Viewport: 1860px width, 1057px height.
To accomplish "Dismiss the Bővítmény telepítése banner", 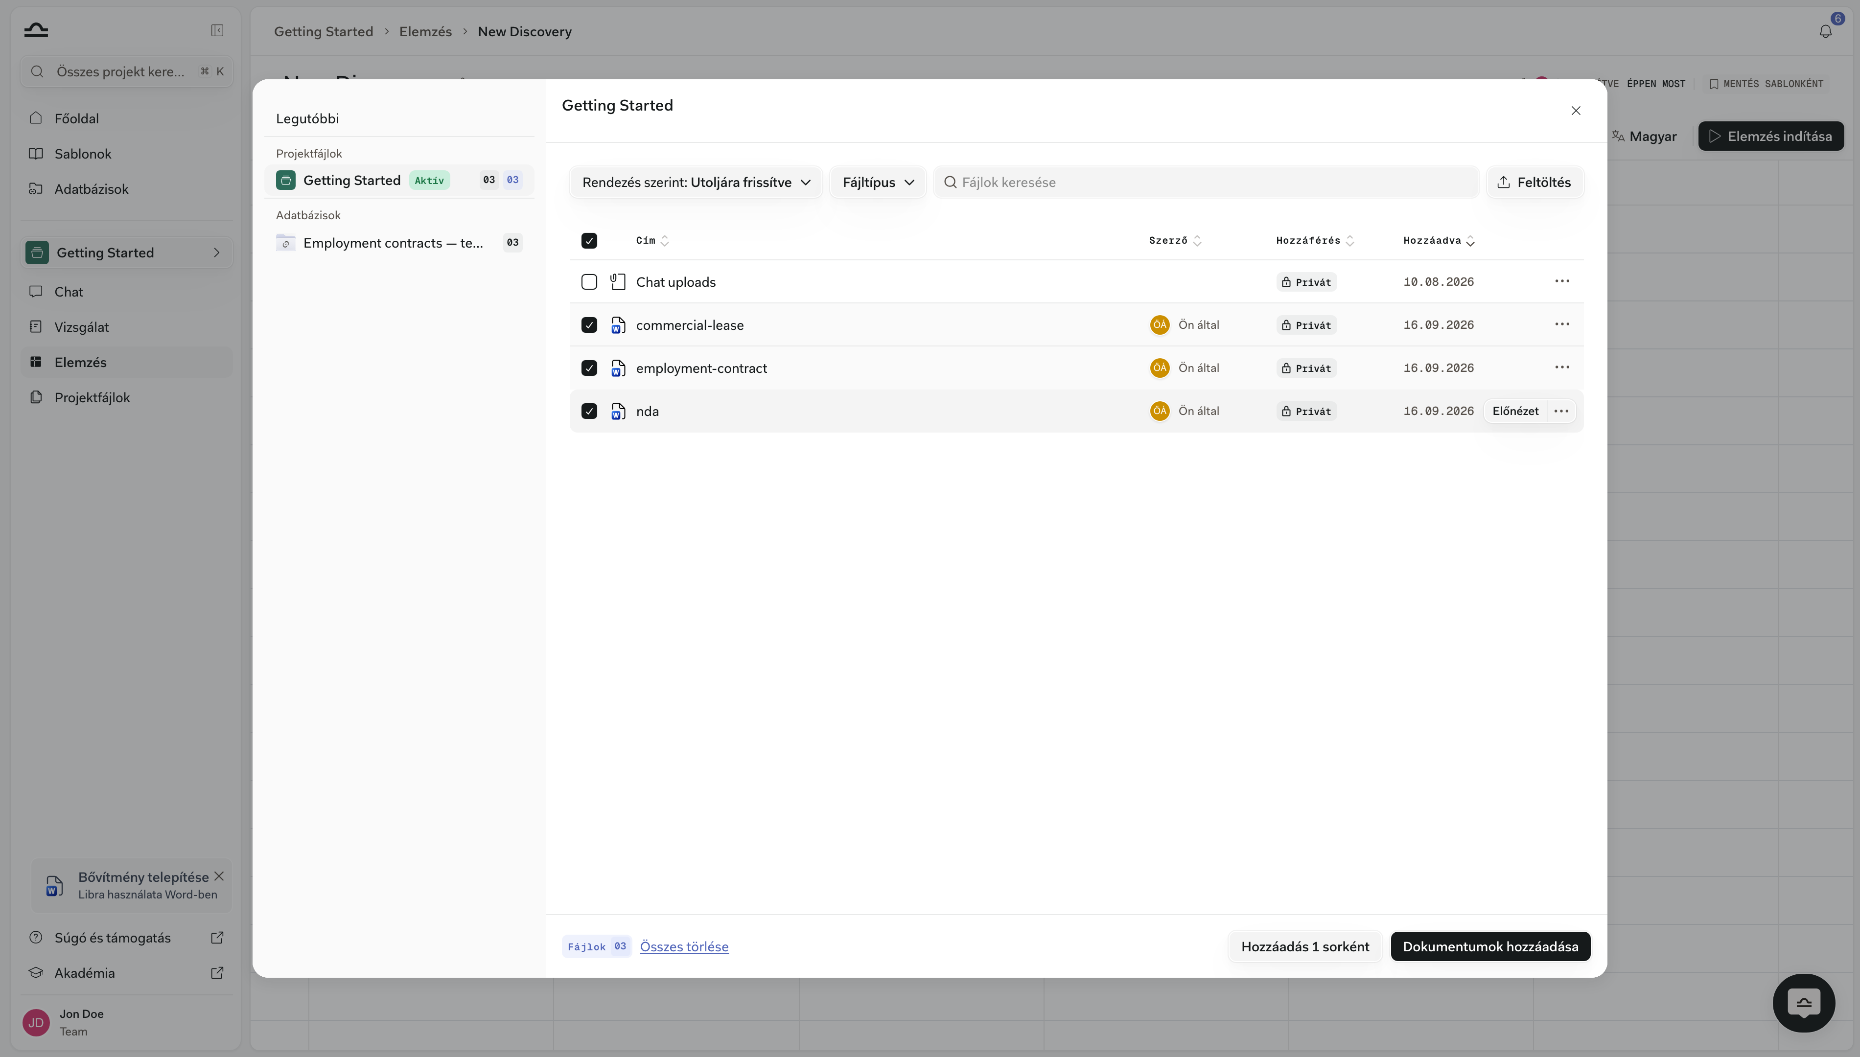I will pos(218,876).
